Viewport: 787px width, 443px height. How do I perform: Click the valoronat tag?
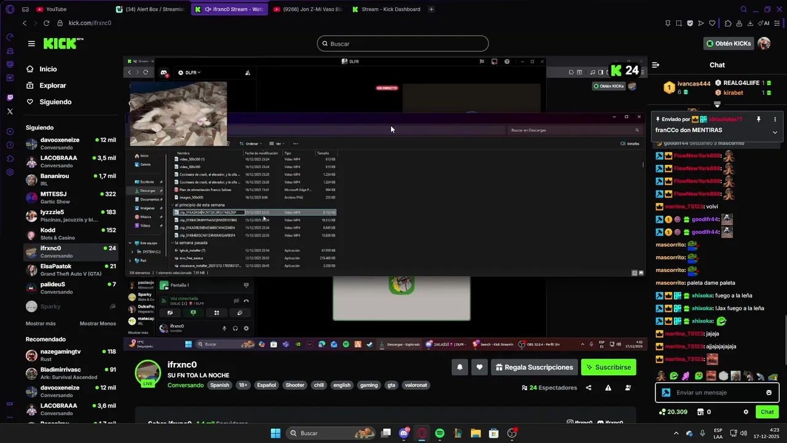point(416,385)
